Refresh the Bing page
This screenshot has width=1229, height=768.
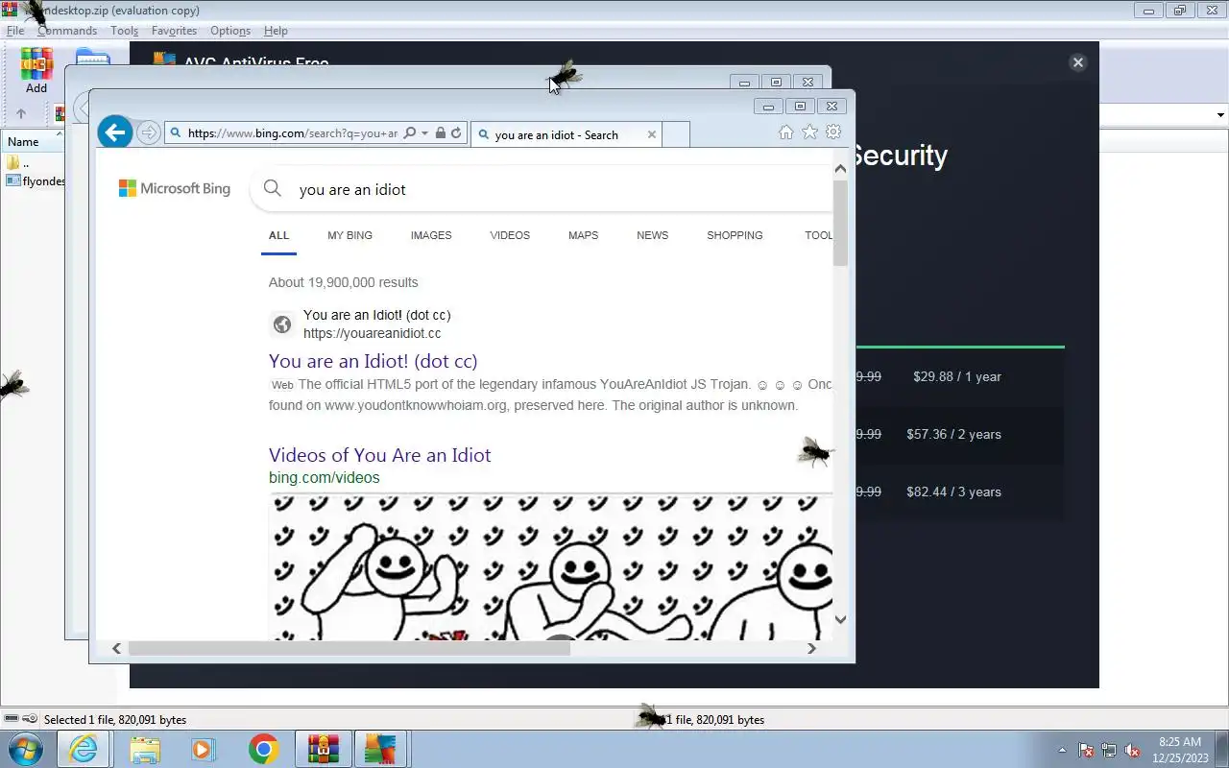[456, 133]
